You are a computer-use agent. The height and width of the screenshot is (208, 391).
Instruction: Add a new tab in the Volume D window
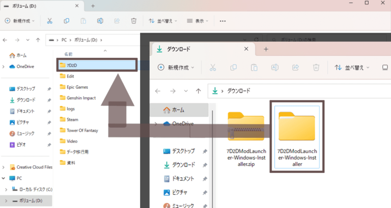click(93, 6)
